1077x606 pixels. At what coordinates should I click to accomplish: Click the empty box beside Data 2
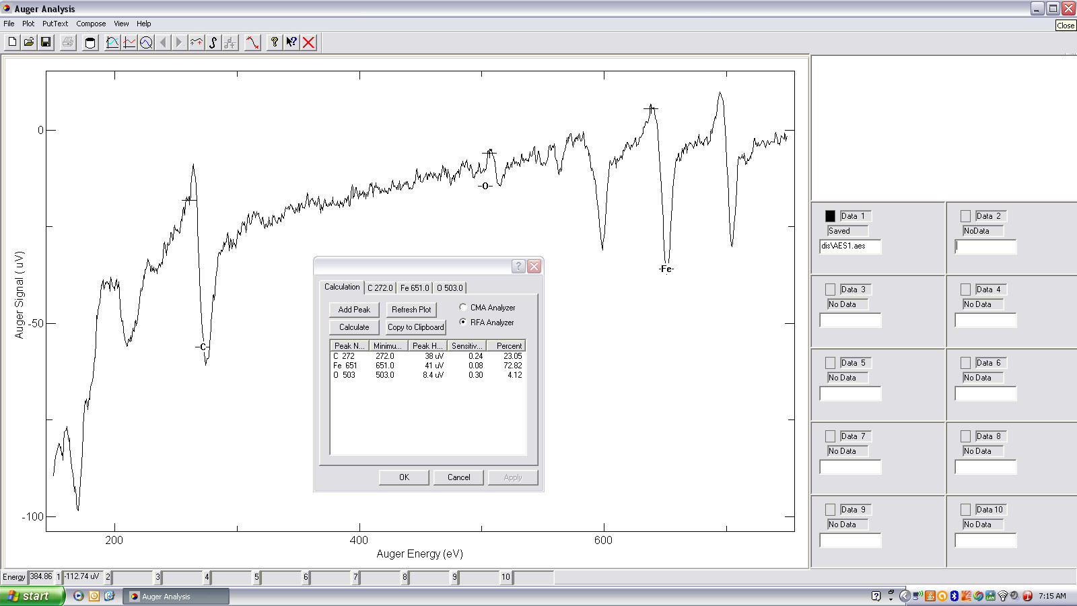point(965,216)
